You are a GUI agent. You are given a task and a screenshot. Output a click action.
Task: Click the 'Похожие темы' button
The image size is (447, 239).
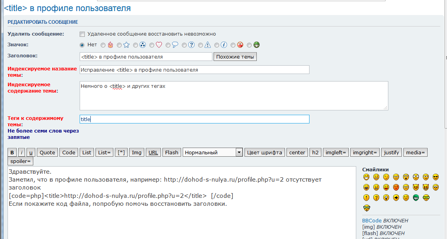pyautogui.click(x=235, y=57)
